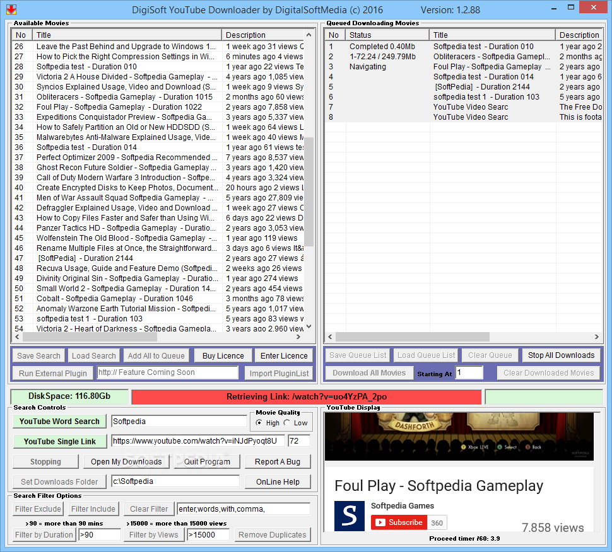Click the Clear Queue button
The height and width of the screenshot is (552, 612).
[490, 355]
